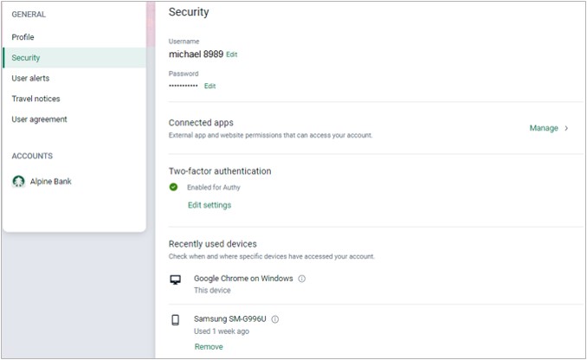Select Security in the sidebar
Screen dimensions: 587x360
[74, 58]
